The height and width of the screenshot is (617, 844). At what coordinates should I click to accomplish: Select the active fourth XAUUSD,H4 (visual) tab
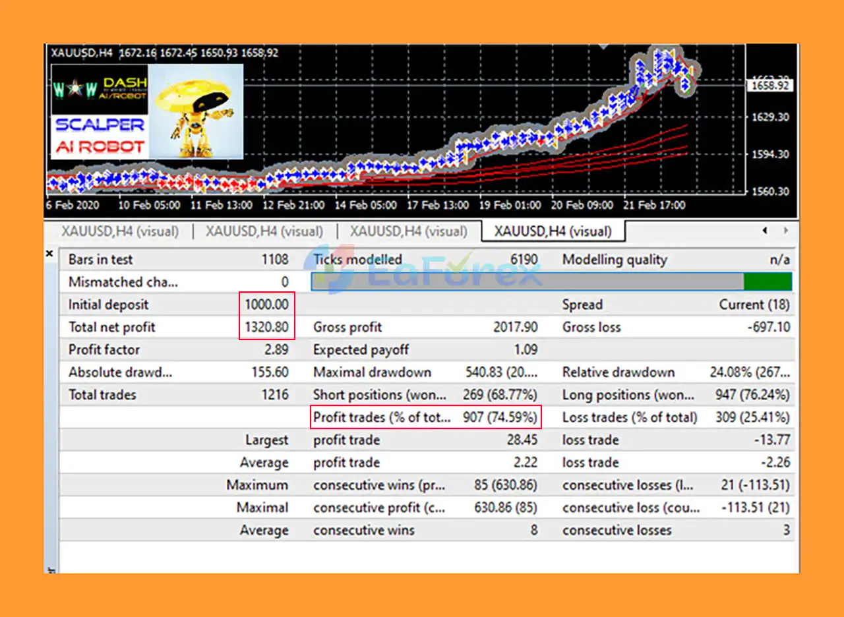tap(553, 231)
